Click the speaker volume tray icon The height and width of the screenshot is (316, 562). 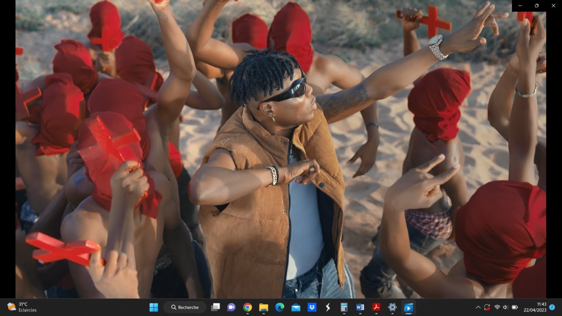506,307
